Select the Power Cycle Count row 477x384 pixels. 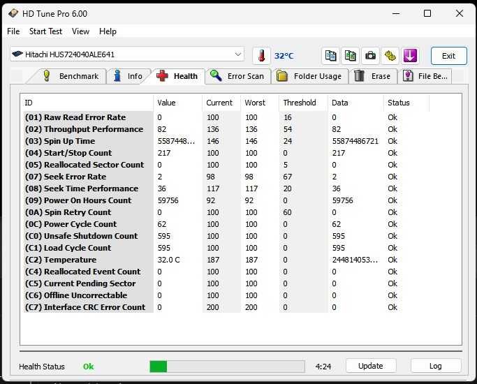point(226,224)
